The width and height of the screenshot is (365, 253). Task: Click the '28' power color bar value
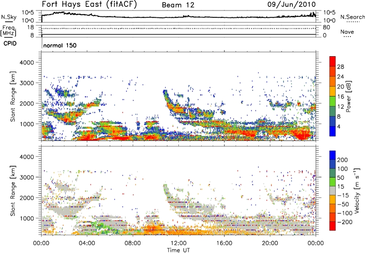[x=340, y=67]
